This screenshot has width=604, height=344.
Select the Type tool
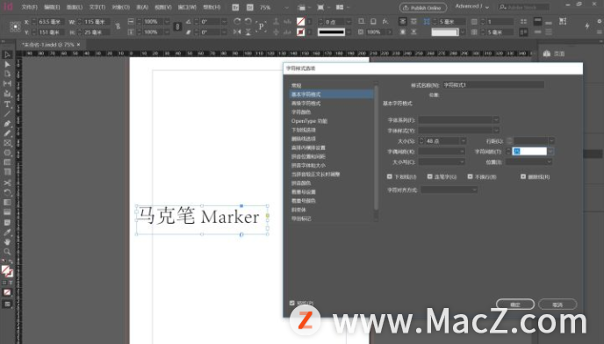7,104
